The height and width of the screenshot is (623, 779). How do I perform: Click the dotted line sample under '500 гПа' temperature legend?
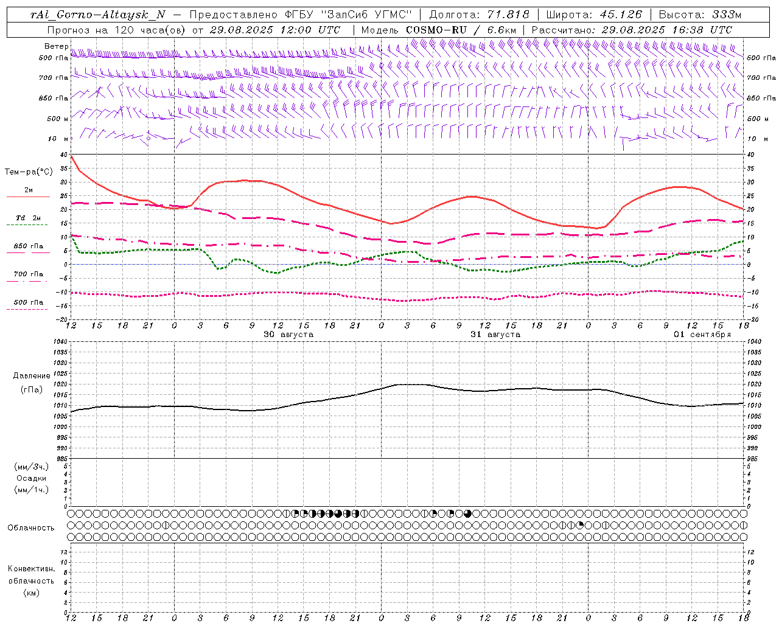[28, 309]
